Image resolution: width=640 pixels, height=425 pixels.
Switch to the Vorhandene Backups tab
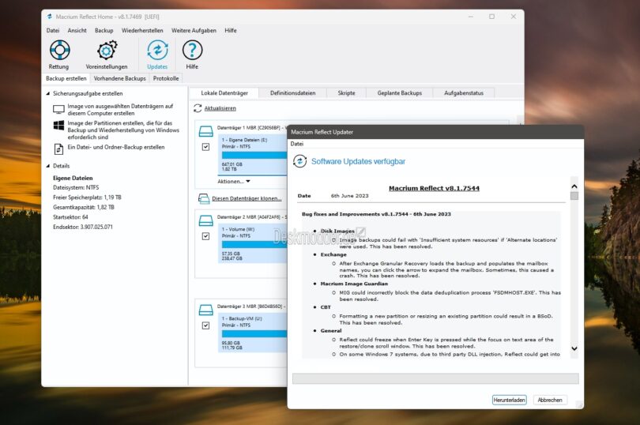pos(119,78)
